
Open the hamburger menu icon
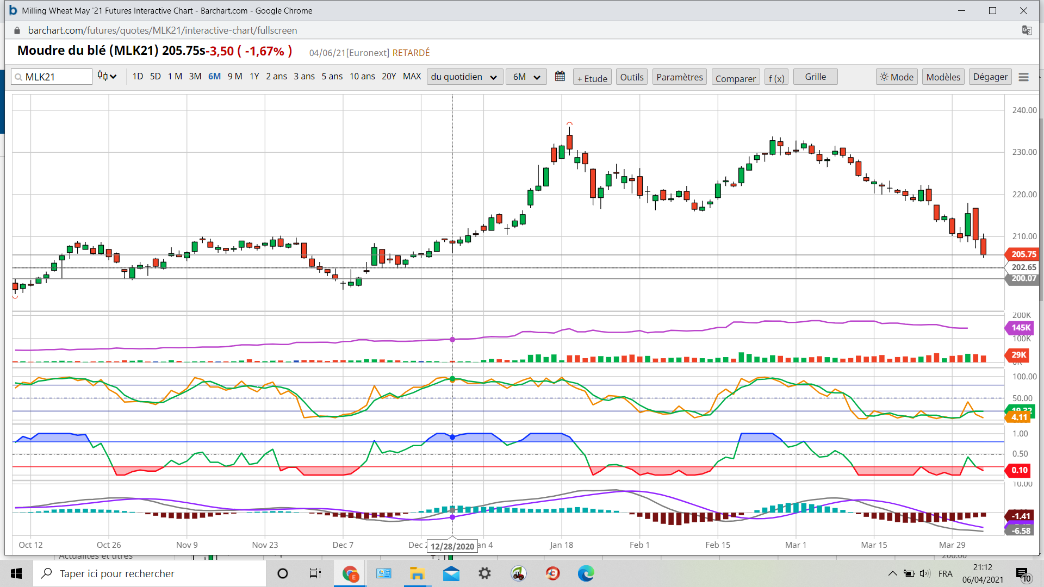1023,77
